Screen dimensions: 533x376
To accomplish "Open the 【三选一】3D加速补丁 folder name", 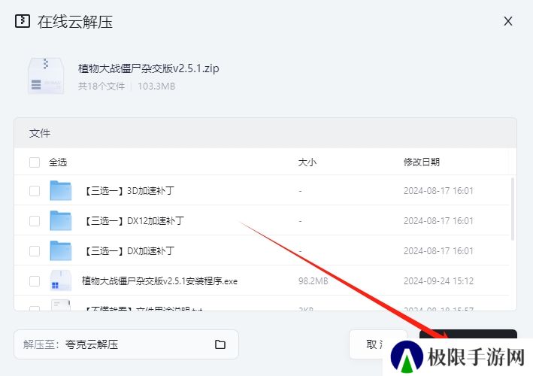I will click(x=129, y=191).
